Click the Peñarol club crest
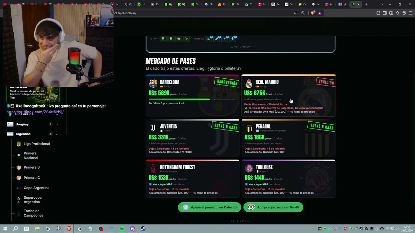Screen dimensions: 415x233 click(x=249, y=128)
